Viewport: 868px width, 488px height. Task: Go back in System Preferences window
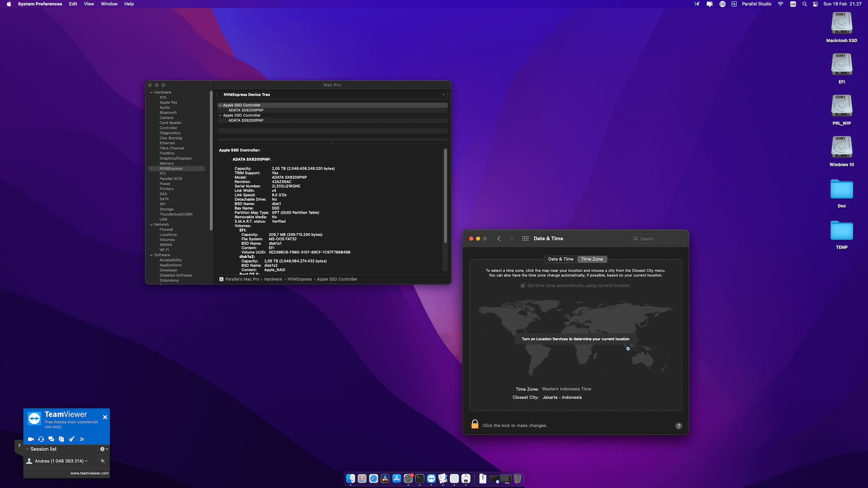point(499,239)
